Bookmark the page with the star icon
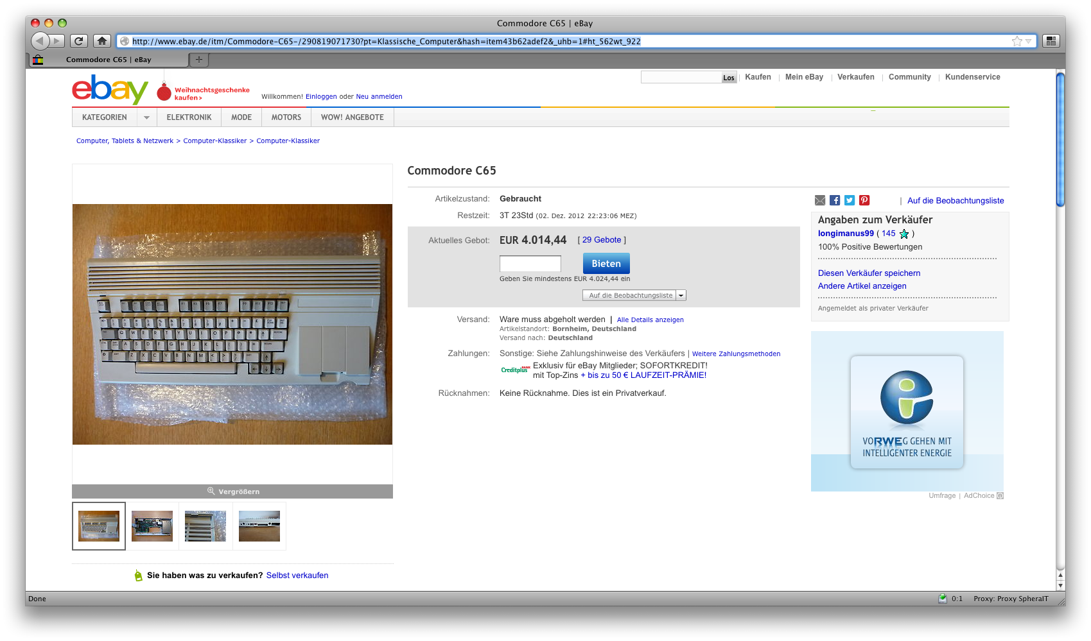 point(1017,41)
